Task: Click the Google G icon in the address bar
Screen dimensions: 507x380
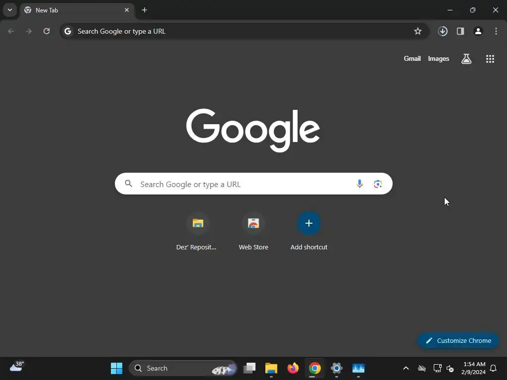Action: [x=67, y=31]
